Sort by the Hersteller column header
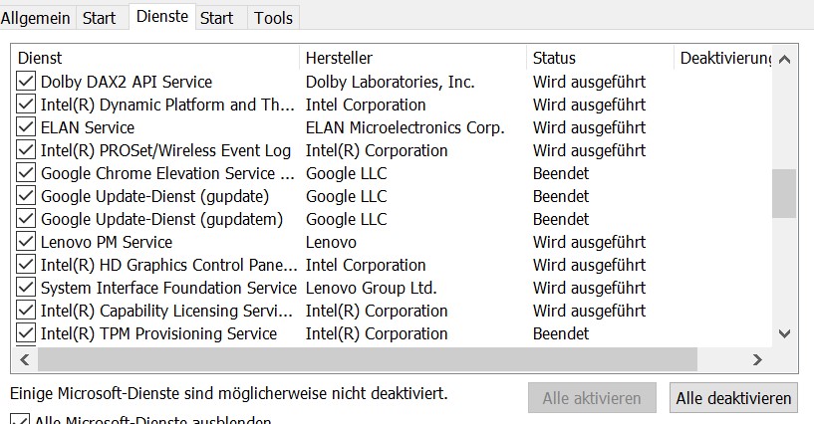This screenshot has width=814, height=424. click(x=413, y=58)
